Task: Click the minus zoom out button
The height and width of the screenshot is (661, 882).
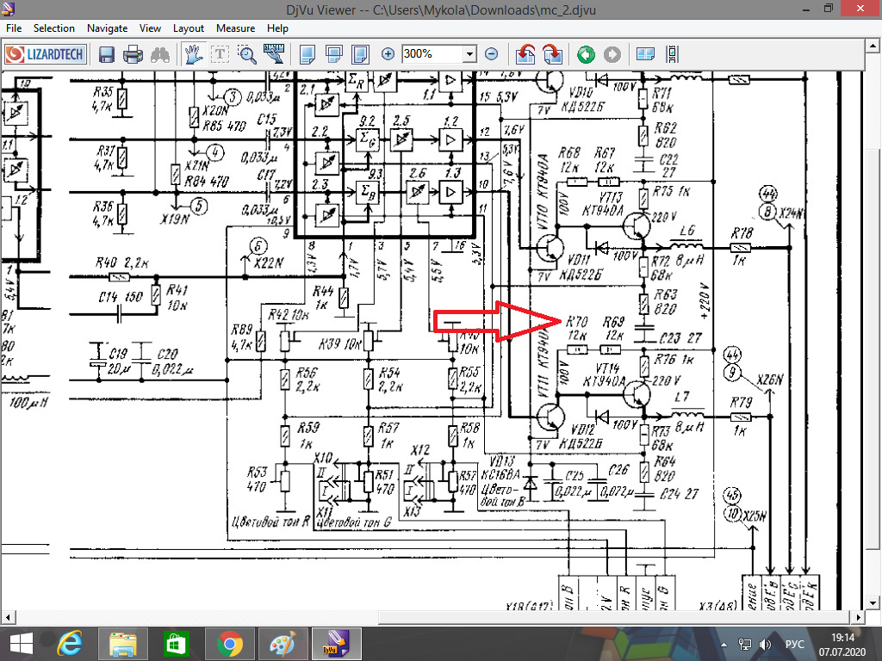Action: [x=491, y=54]
